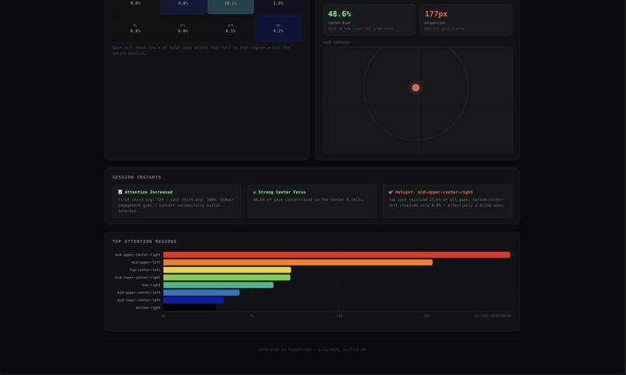Click the '48.6% of gaze concentrated' description
The height and width of the screenshot is (375, 626).
[x=308, y=200]
